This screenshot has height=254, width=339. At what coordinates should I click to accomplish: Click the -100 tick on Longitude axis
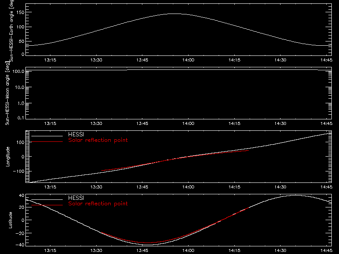click(19, 171)
